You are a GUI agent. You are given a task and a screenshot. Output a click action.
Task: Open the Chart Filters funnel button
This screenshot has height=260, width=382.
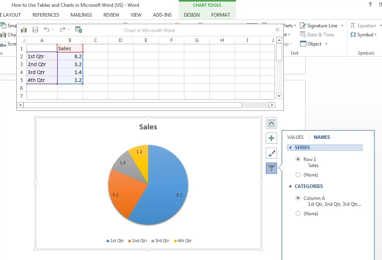click(271, 168)
